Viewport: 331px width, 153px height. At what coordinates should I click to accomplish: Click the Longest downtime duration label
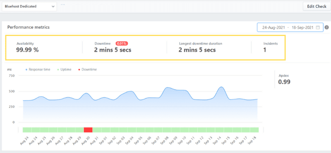201,44
